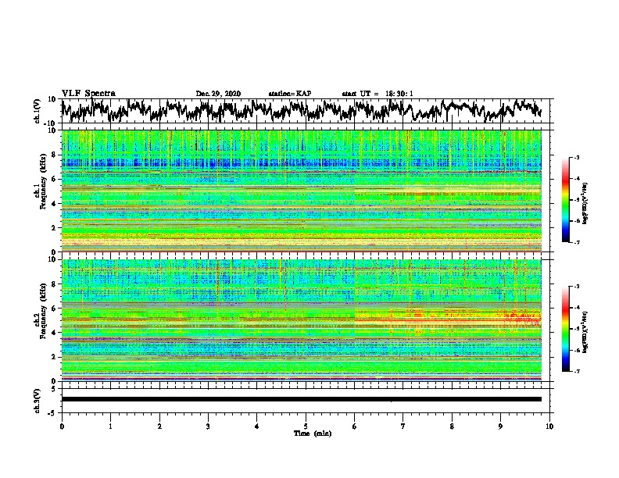This screenshot has width=619, height=478.
Task: Click time axis tick label "8"
Action: click(452, 426)
